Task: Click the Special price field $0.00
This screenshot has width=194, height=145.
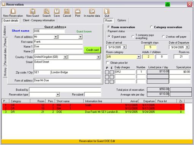Action: pyautogui.click(x=180, y=72)
